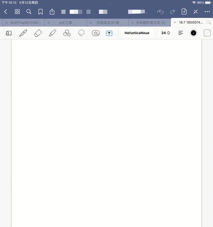The image size is (213, 227).
Task: Pick the black text color swatch
Action: [193, 33]
